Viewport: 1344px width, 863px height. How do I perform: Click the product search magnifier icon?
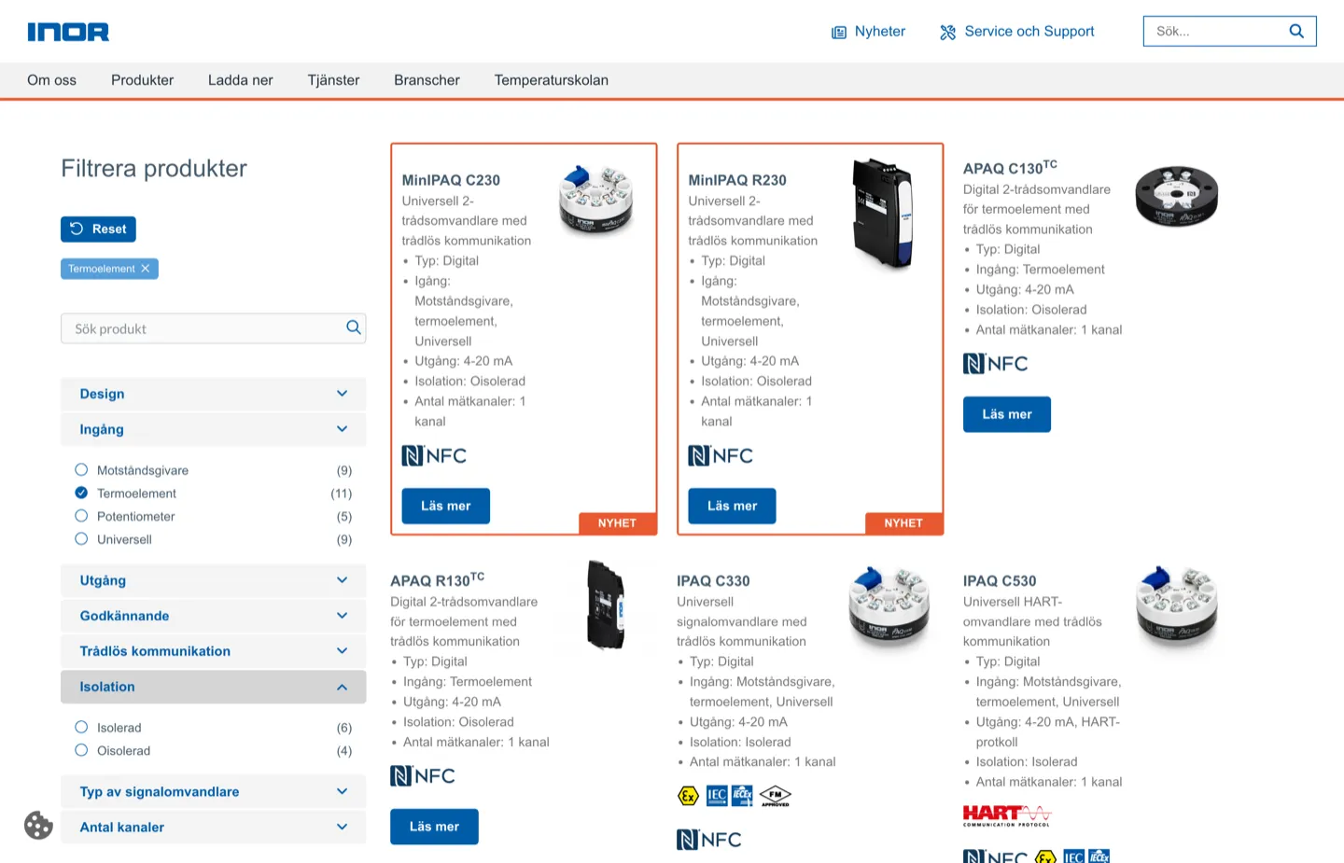pyautogui.click(x=353, y=327)
